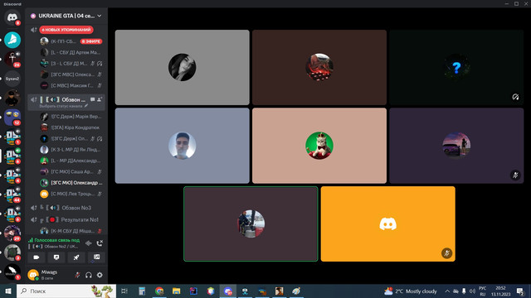531x298 pixels.
Task: Select user [ГС Держ] Марія in voice list
Action: pos(71,117)
